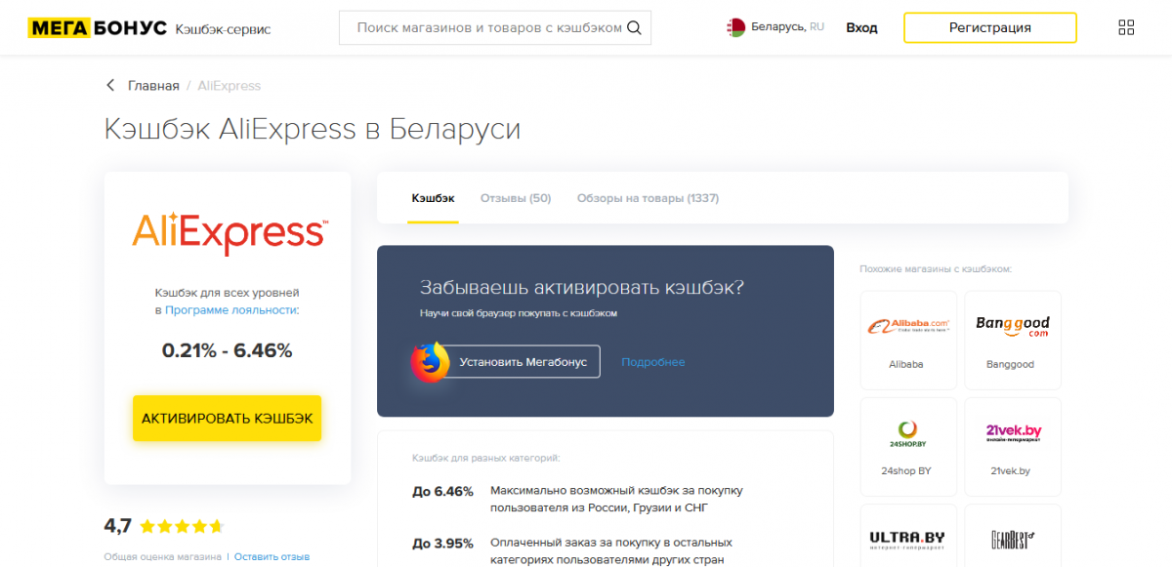Viewport: 1172px width, 567px height.
Task: Click the Регистрация button
Action: pos(990,28)
